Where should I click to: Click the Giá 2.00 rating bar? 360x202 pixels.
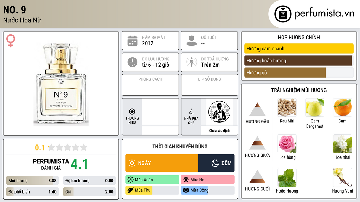click(89, 192)
